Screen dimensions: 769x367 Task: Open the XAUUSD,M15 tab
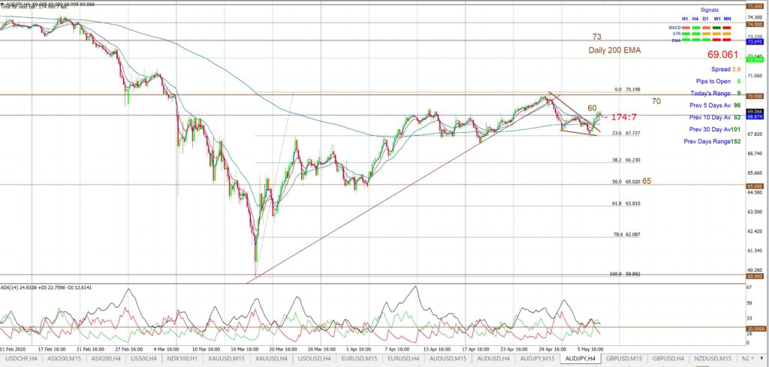[x=225, y=359]
